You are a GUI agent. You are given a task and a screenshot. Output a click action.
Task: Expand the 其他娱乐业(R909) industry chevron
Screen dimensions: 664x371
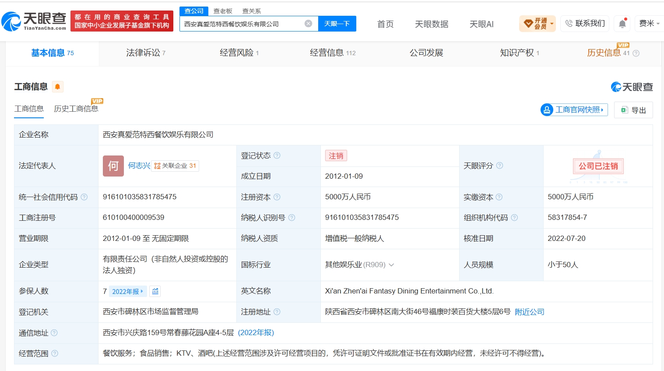(x=391, y=265)
